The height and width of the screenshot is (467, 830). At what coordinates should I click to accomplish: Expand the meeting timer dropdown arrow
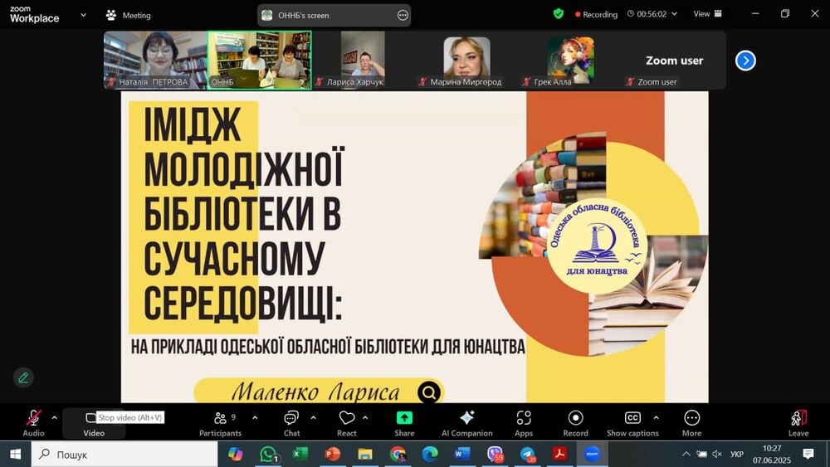point(674,14)
